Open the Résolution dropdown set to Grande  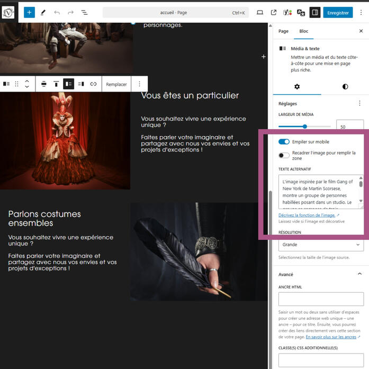tap(321, 245)
